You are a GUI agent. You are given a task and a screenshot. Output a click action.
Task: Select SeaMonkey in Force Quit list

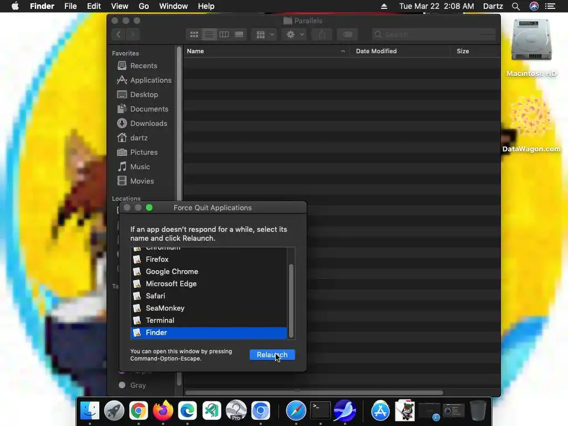click(209, 308)
